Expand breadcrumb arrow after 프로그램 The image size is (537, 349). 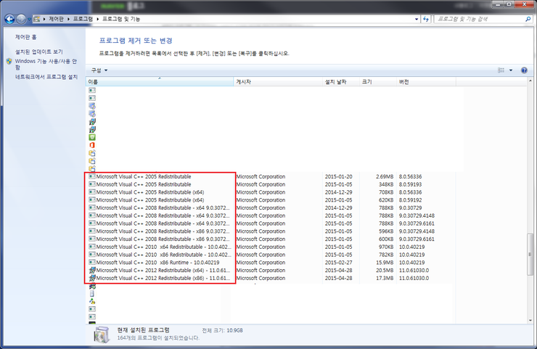[98, 19]
